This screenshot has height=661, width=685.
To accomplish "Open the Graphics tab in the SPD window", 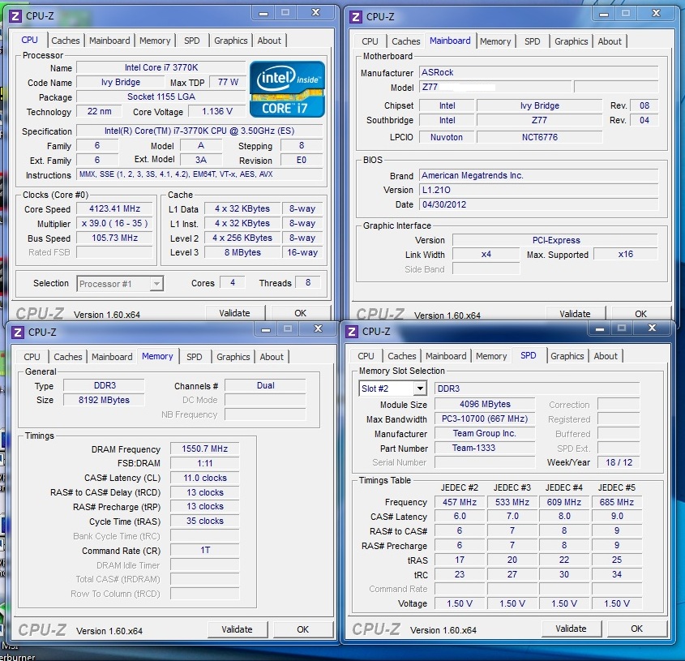I will pyautogui.click(x=567, y=356).
